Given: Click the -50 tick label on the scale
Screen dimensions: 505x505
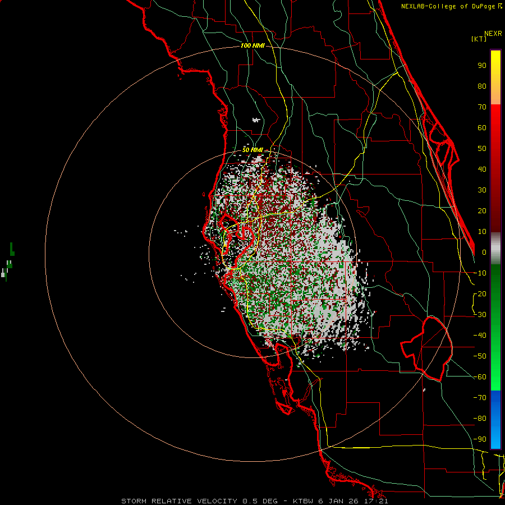Looking at the screenshot, I should click(x=480, y=356).
